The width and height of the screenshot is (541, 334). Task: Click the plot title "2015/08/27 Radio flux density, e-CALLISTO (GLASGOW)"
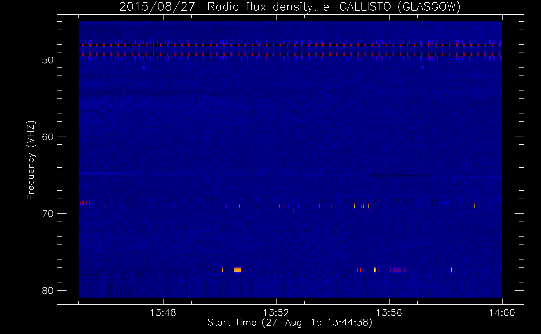(290, 7)
